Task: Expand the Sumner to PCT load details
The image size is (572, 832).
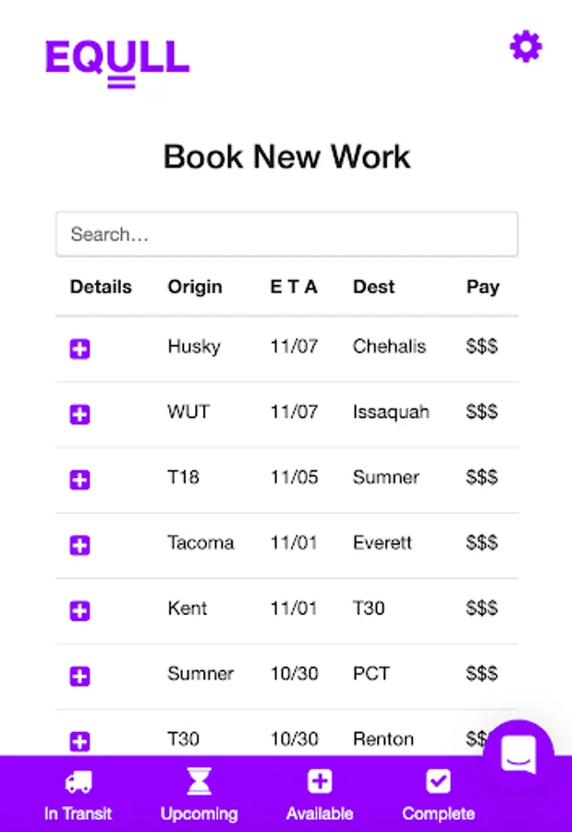Action: click(80, 676)
